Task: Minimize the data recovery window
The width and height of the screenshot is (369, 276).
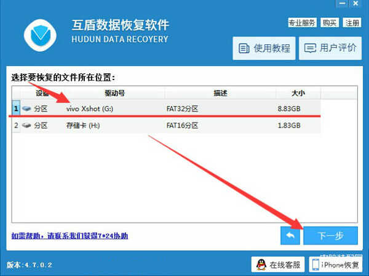Action: [343, 4]
